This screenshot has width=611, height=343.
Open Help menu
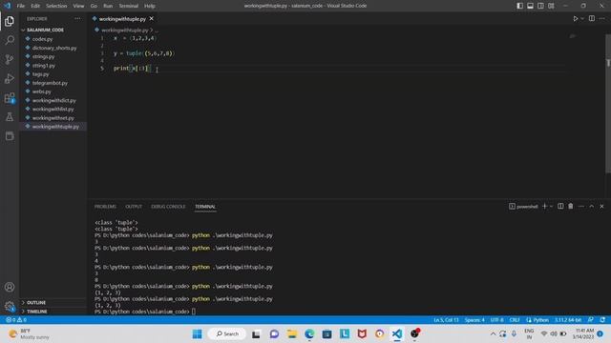click(x=150, y=6)
